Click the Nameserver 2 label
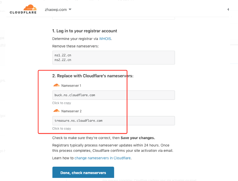238x181 pixels. (x=71, y=111)
